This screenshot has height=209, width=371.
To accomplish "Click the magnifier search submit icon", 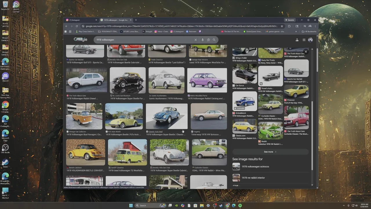I will pyautogui.click(x=214, y=40).
